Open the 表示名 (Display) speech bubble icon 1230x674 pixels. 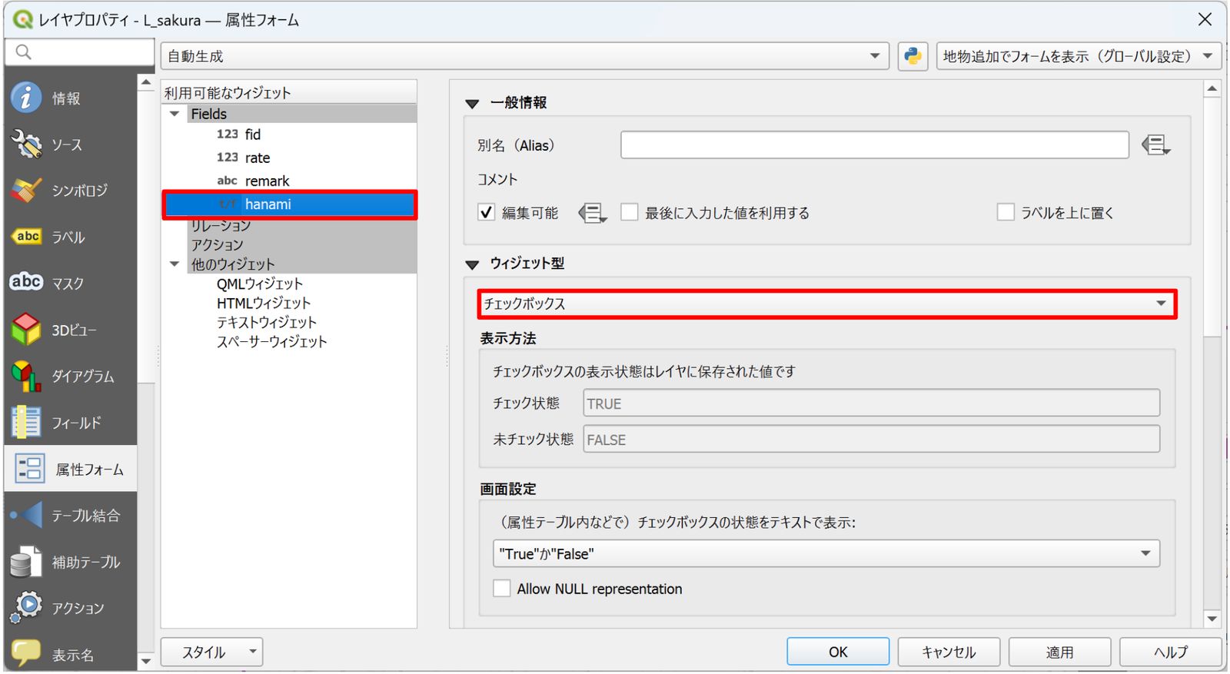pyautogui.click(x=26, y=653)
